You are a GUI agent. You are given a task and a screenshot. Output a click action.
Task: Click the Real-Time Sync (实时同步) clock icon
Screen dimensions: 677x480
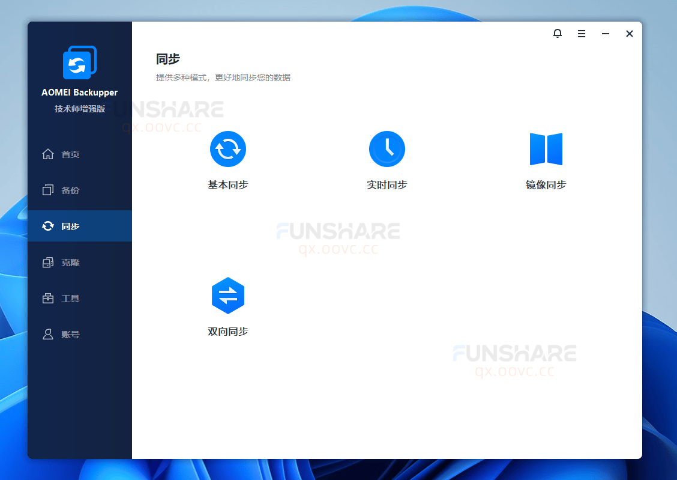(387, 149)
